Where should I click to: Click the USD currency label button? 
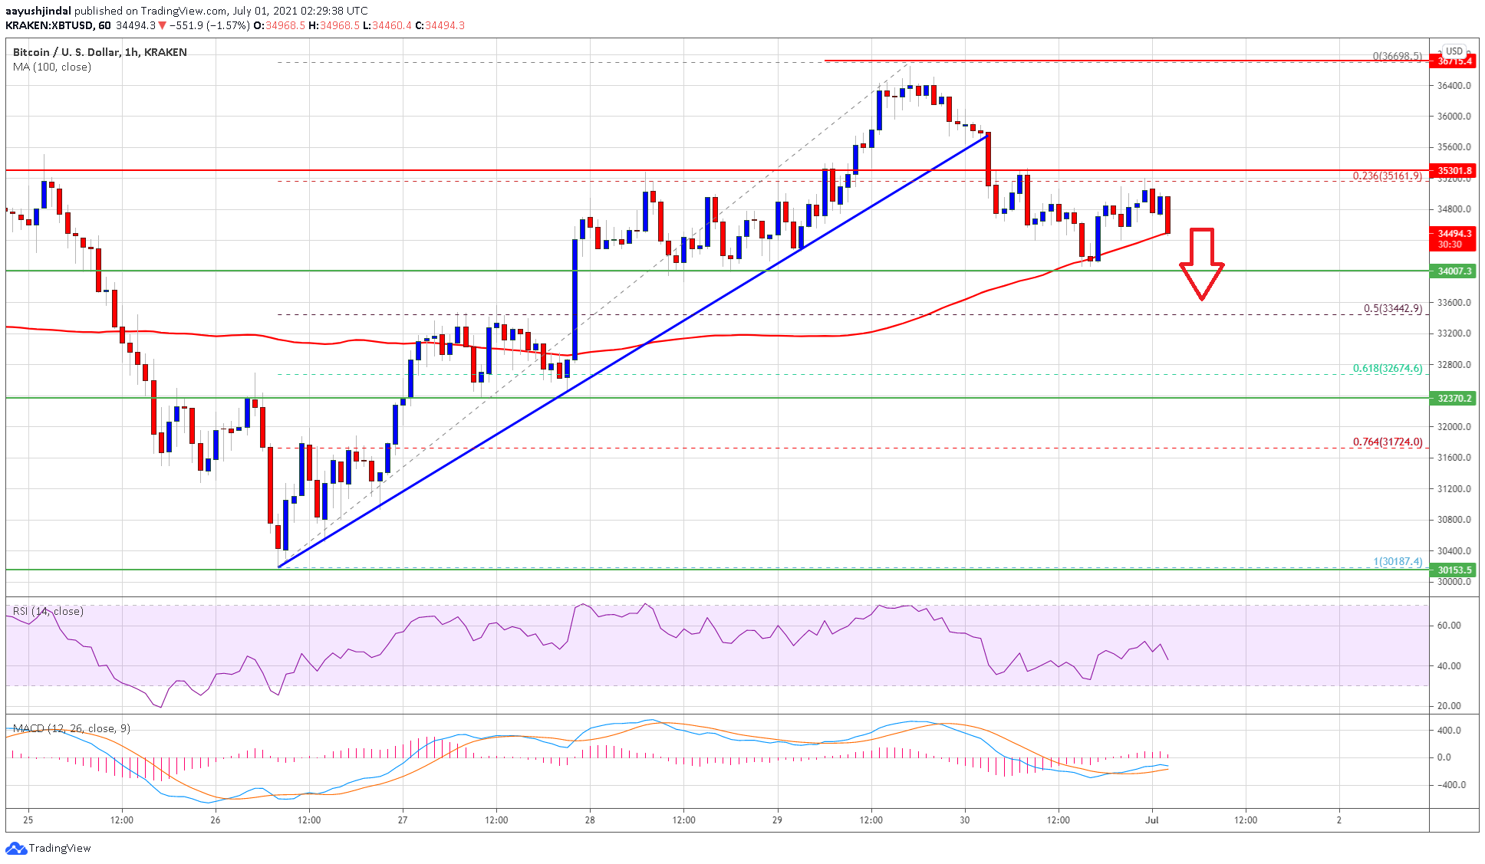1454,51
